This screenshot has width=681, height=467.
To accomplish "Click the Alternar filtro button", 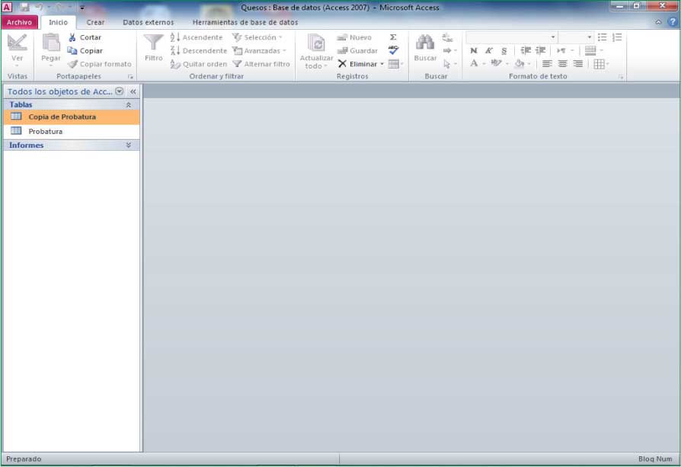I will click(x=261, y=65).
